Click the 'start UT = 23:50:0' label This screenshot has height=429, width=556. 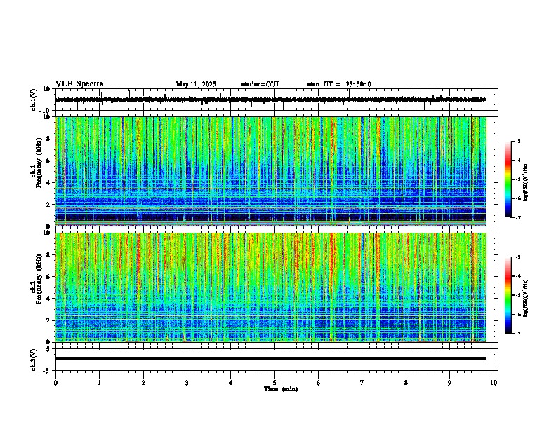pyautogui.click(x=339, y=84)
